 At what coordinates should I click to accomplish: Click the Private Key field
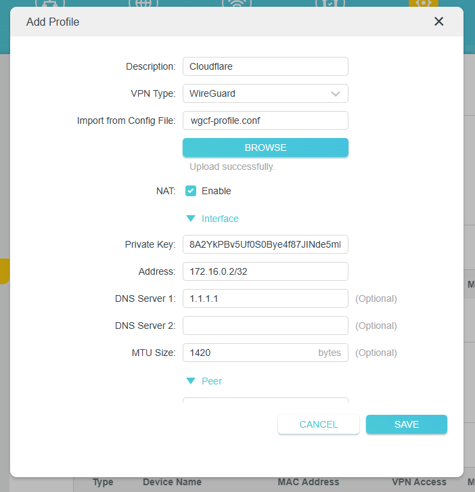click(265, 244)
